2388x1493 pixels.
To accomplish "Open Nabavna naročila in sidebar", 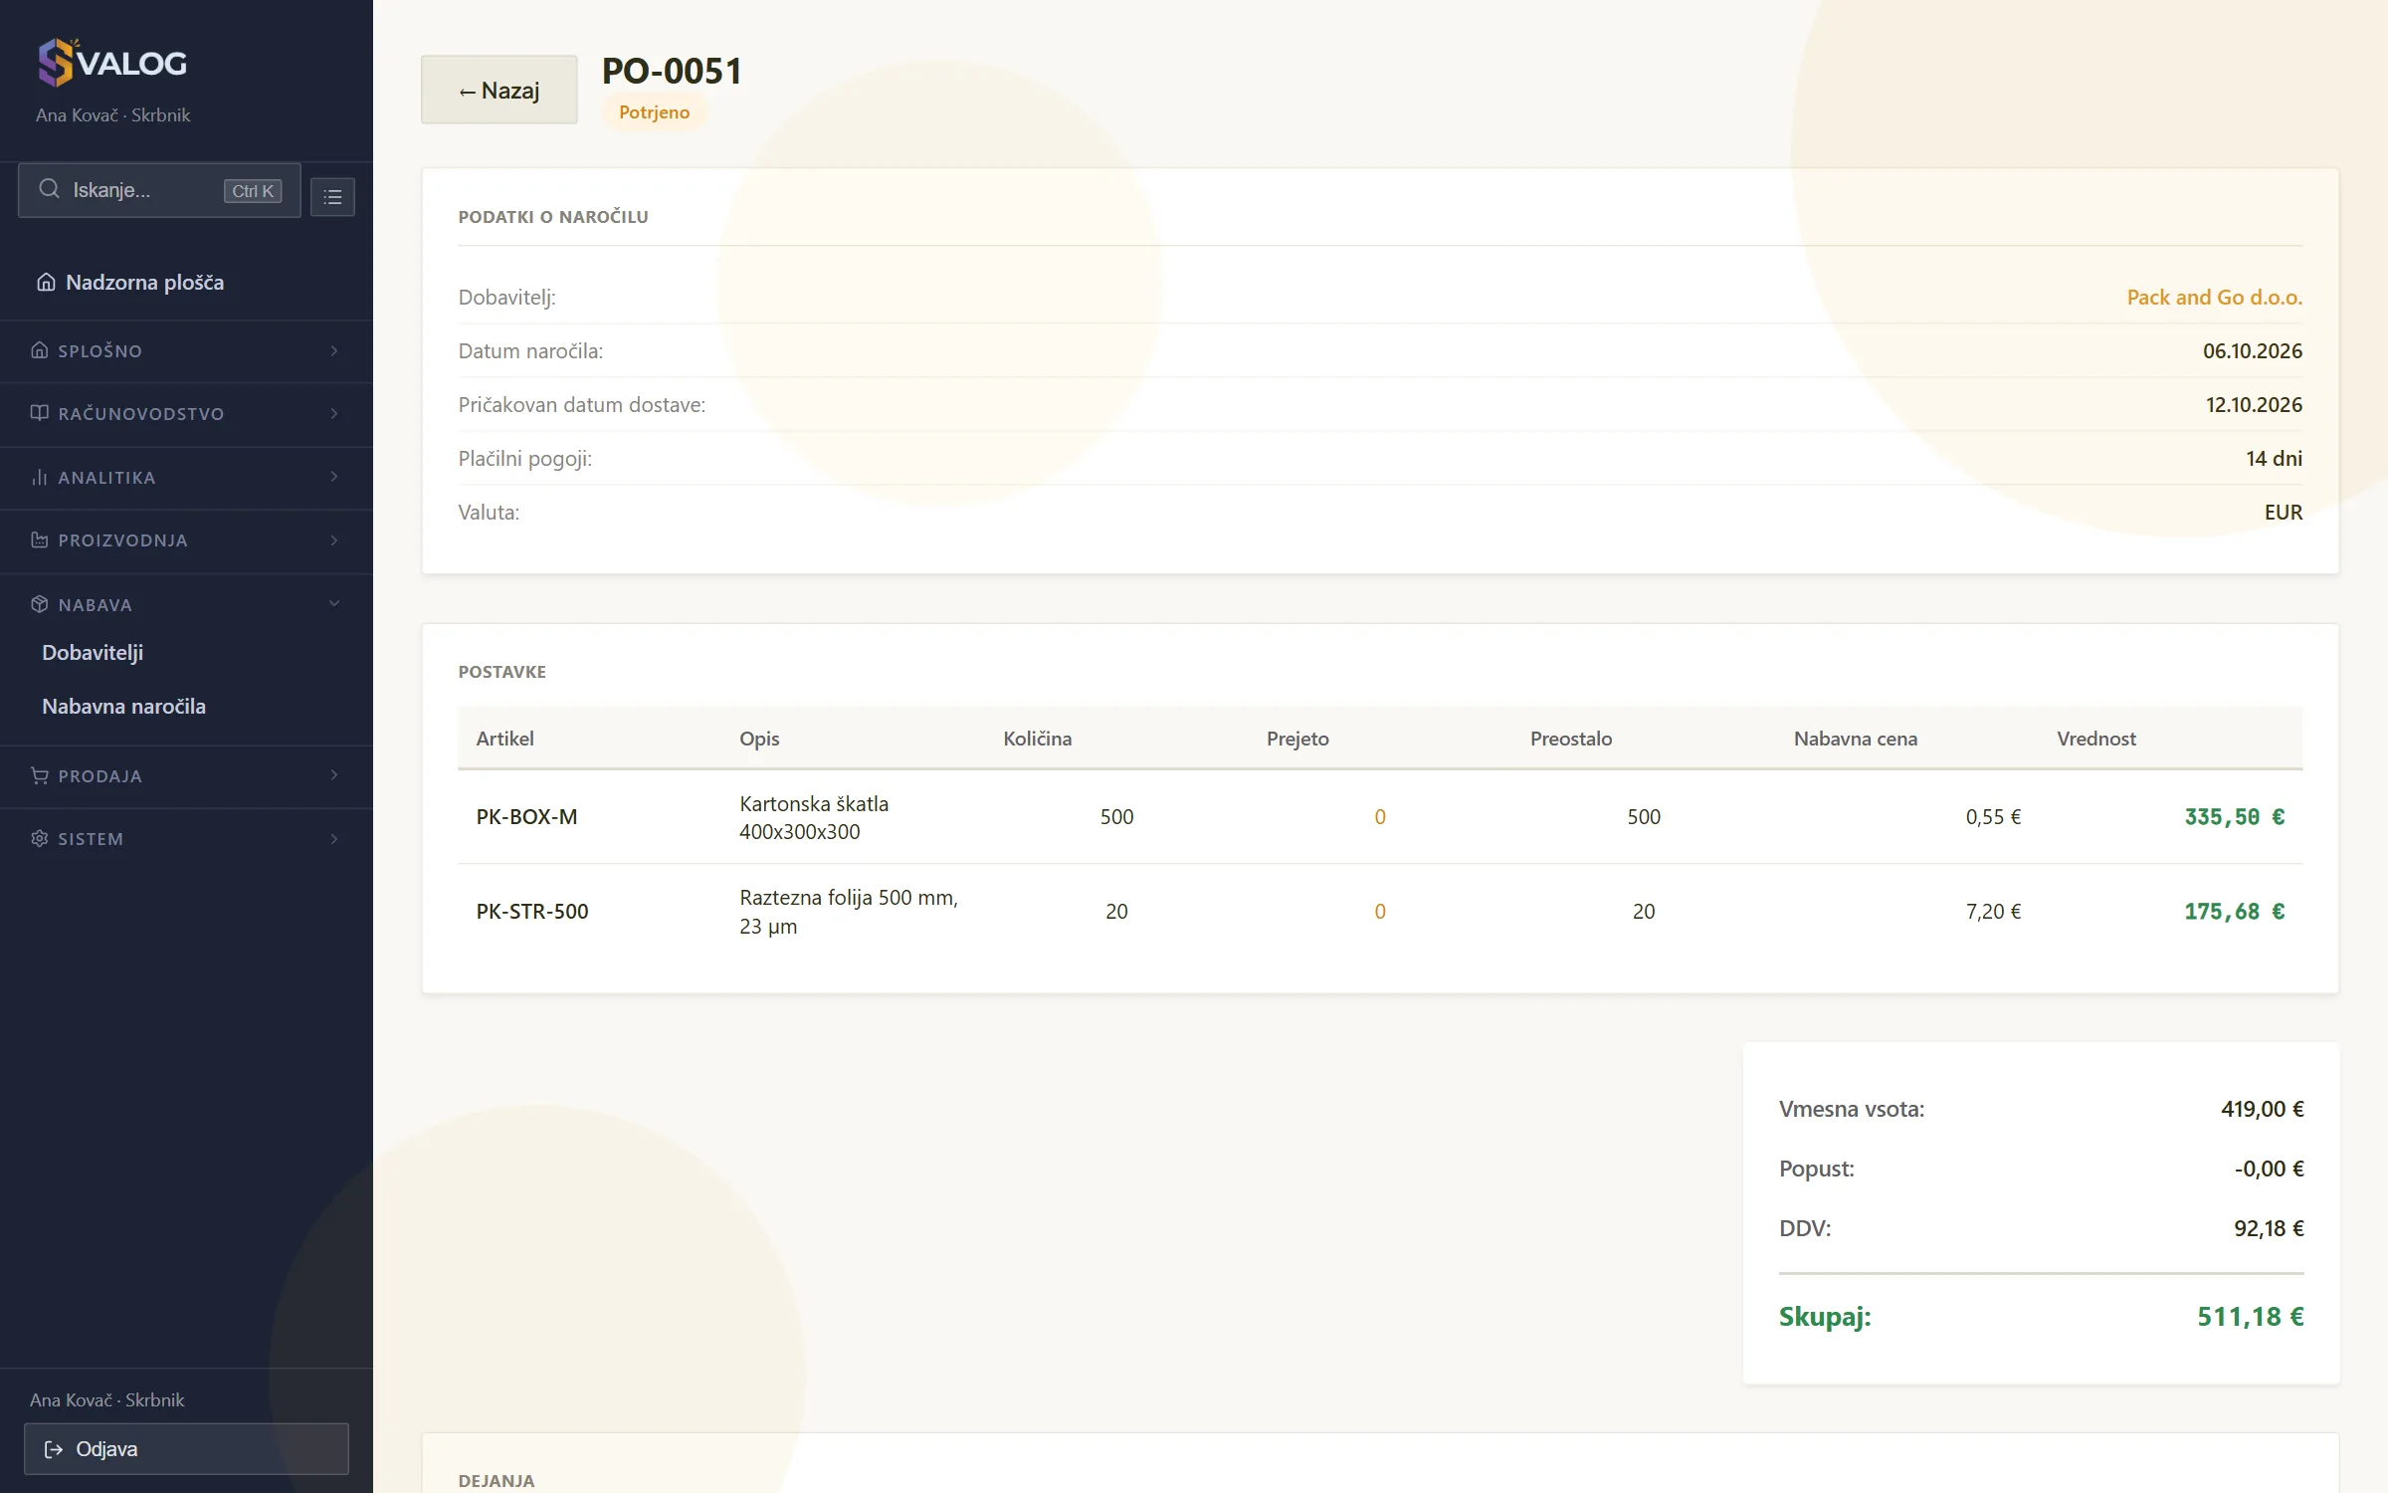I will tap(123, 707).
